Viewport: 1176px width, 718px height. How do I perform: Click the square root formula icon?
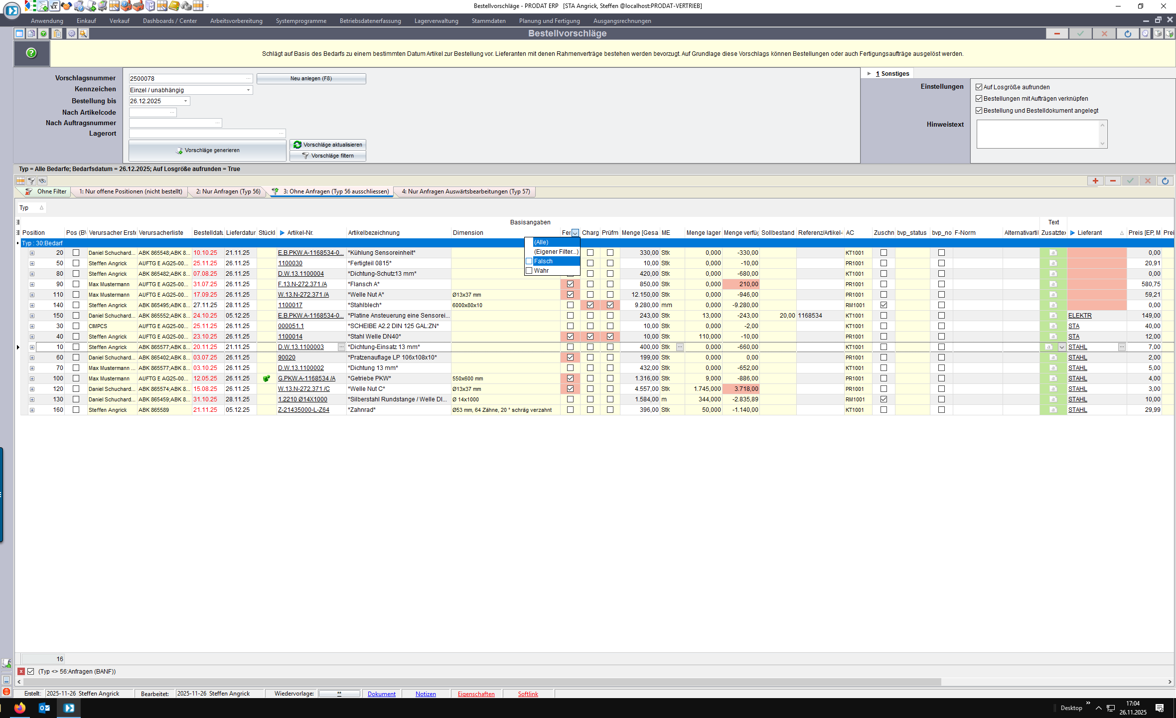pyautogui.click(x=54, y=6)
